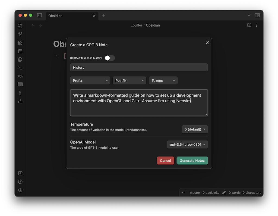Open the Postfix dropdown
The height and width of the screenshot is (216, 278).
pyautogui.click(x=129, y=81)
